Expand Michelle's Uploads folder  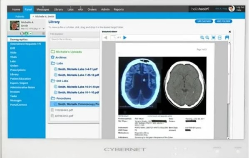pyautogui.click(x=53, y=52)
